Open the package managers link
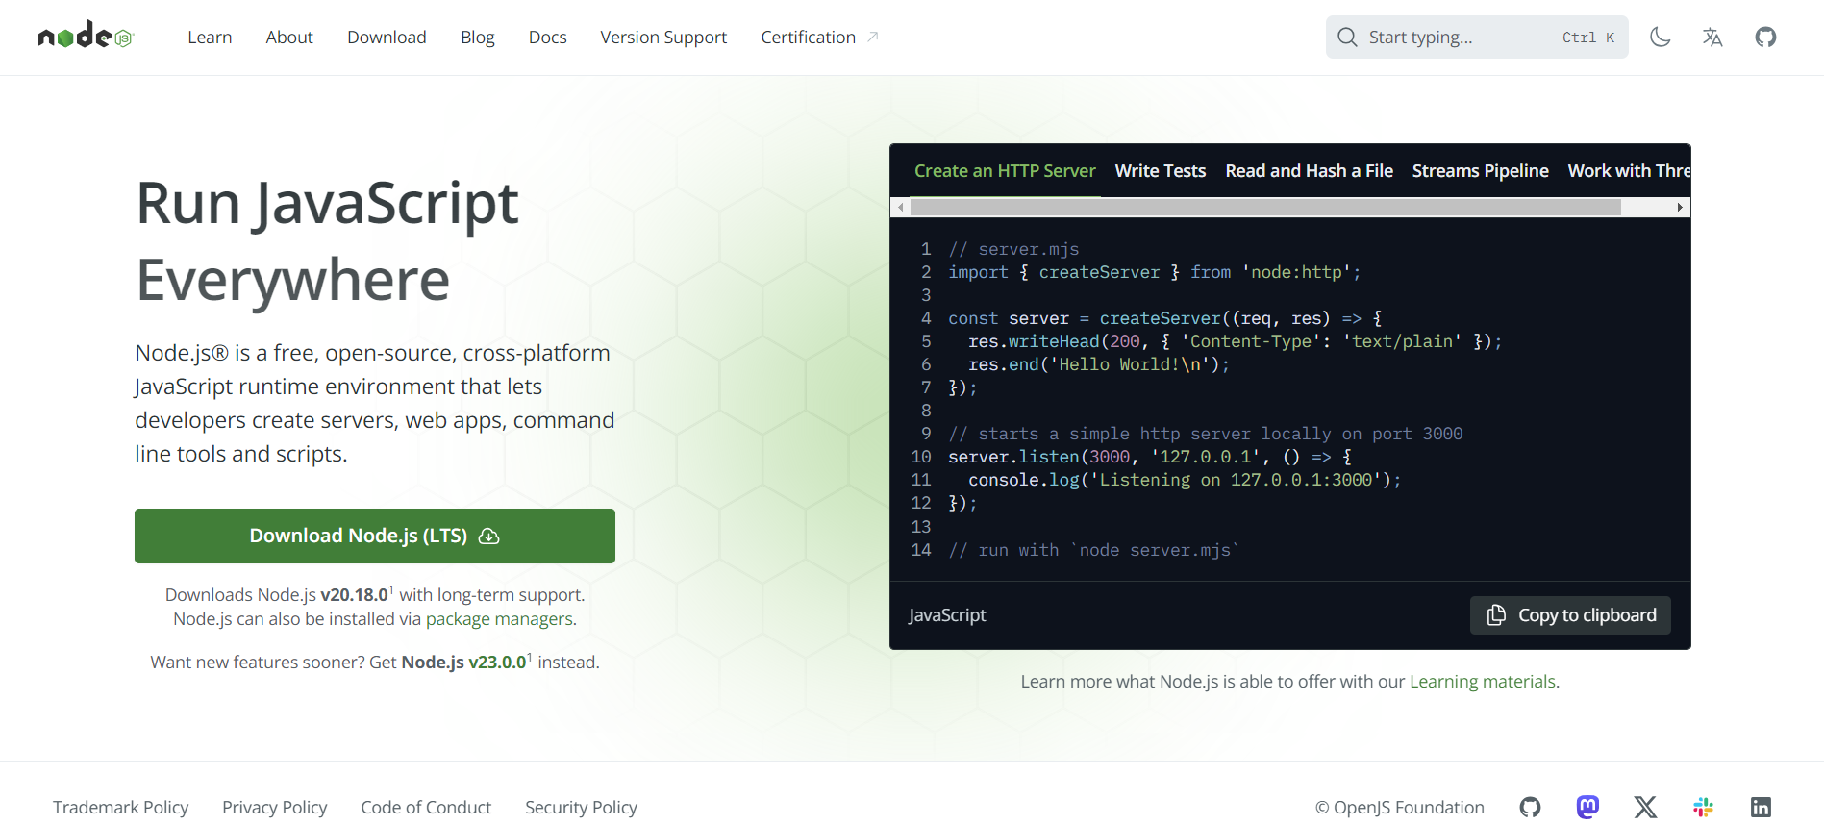This screenshot has height=825, width=1824. coord(499,618)
